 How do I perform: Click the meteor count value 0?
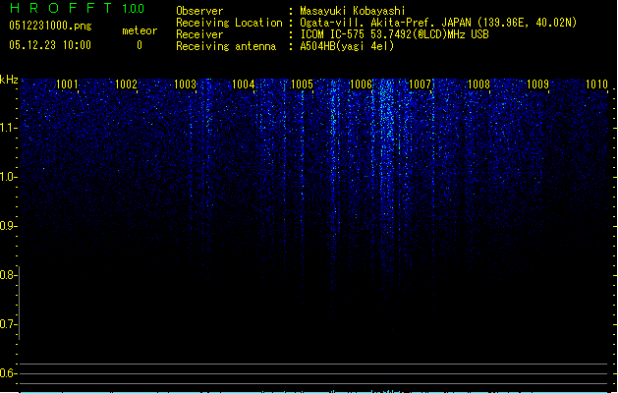[x=140, y=45]
